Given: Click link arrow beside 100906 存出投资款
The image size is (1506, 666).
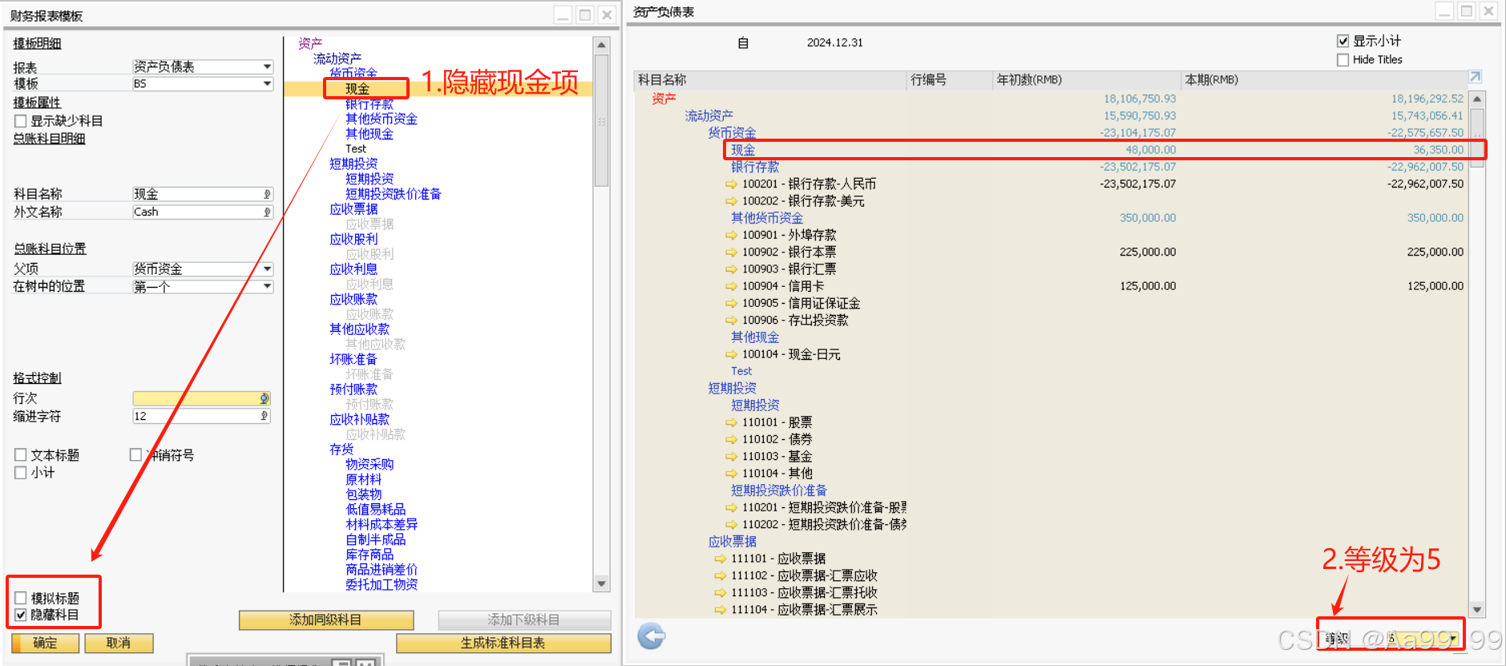Looking at the screenshot, I should click(x=731, y=321).
